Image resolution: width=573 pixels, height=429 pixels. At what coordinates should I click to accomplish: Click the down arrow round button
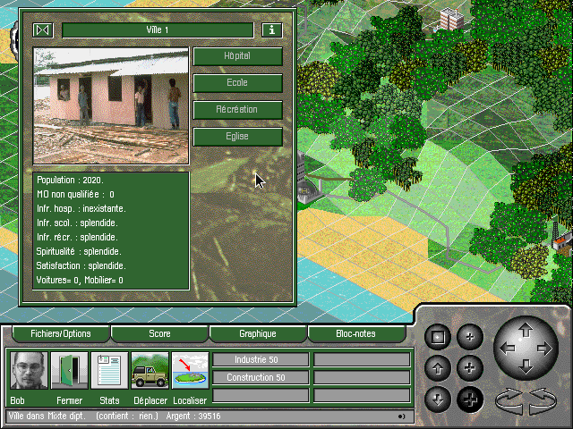(x=438, y=400)
